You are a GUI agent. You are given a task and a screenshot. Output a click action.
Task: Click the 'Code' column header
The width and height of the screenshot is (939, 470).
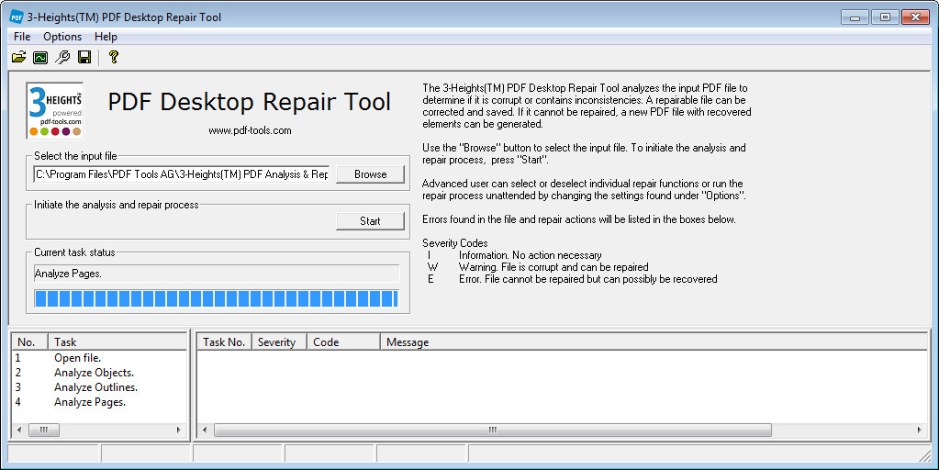click(x=343, y=341)
